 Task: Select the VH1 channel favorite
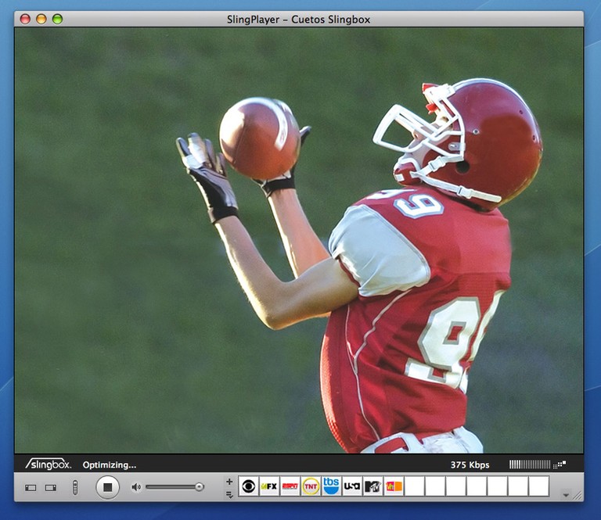tap(393, 486)
